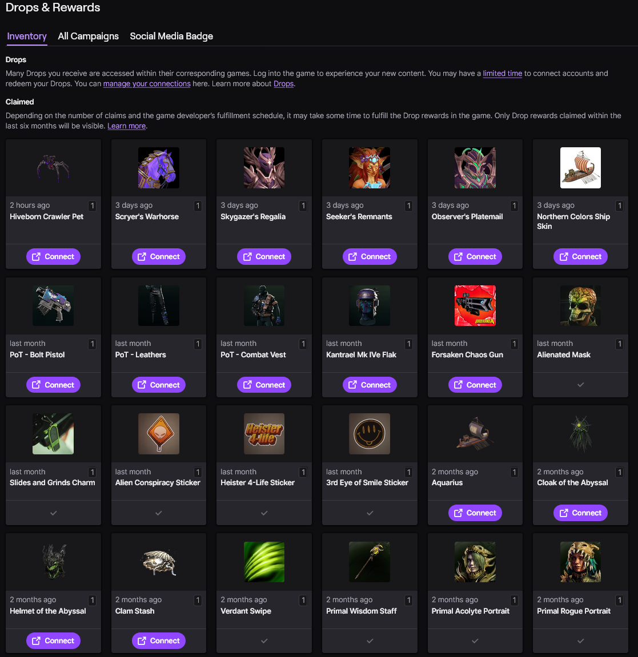Click the Primal Rogue Portrait image
Image resolution: width=638 pixels, height=657 pixels.
[580, 562]
